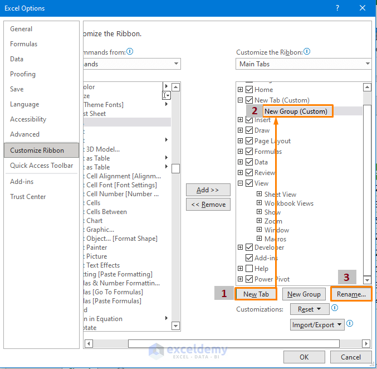Click the info icon beside Customize the Ribbon
The image size is (377, 369).
tap(307, 52)
